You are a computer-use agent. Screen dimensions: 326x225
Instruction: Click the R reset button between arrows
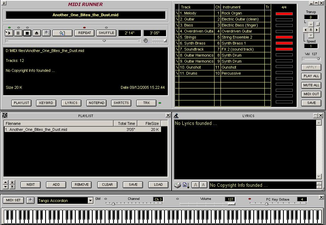[x=311, y=30]
